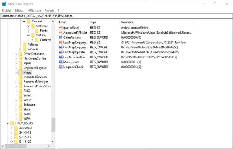The image size is (233, 149).
Task: Open the Edition menu
Action: 19,10
